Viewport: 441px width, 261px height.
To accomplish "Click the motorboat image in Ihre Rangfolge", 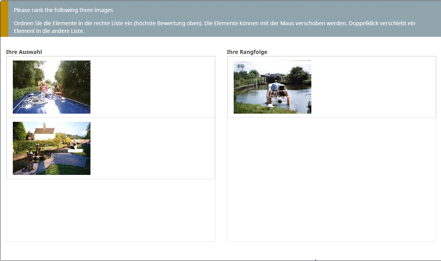I will click(272, 87).
